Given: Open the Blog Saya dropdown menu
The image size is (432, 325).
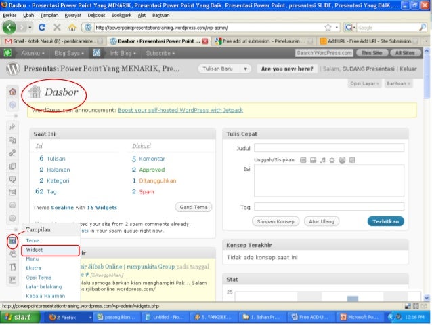Looking at the screenshot, I should (69, 53).
